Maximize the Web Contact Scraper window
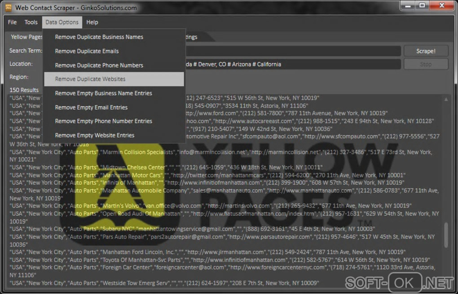 [x=423, y=5]
